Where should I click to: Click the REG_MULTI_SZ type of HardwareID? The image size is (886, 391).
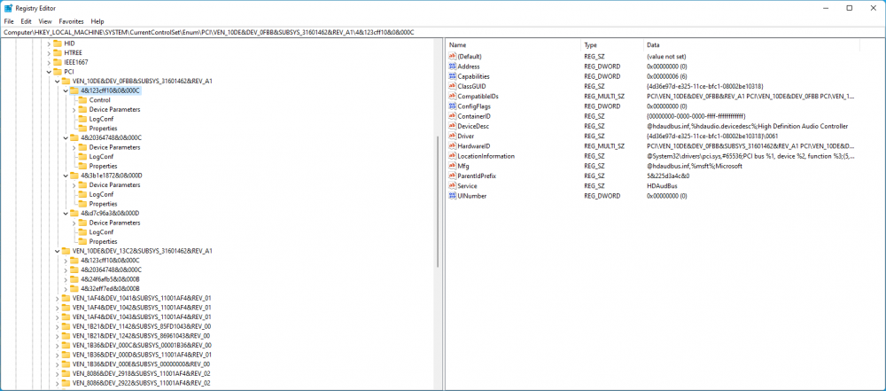604,146
